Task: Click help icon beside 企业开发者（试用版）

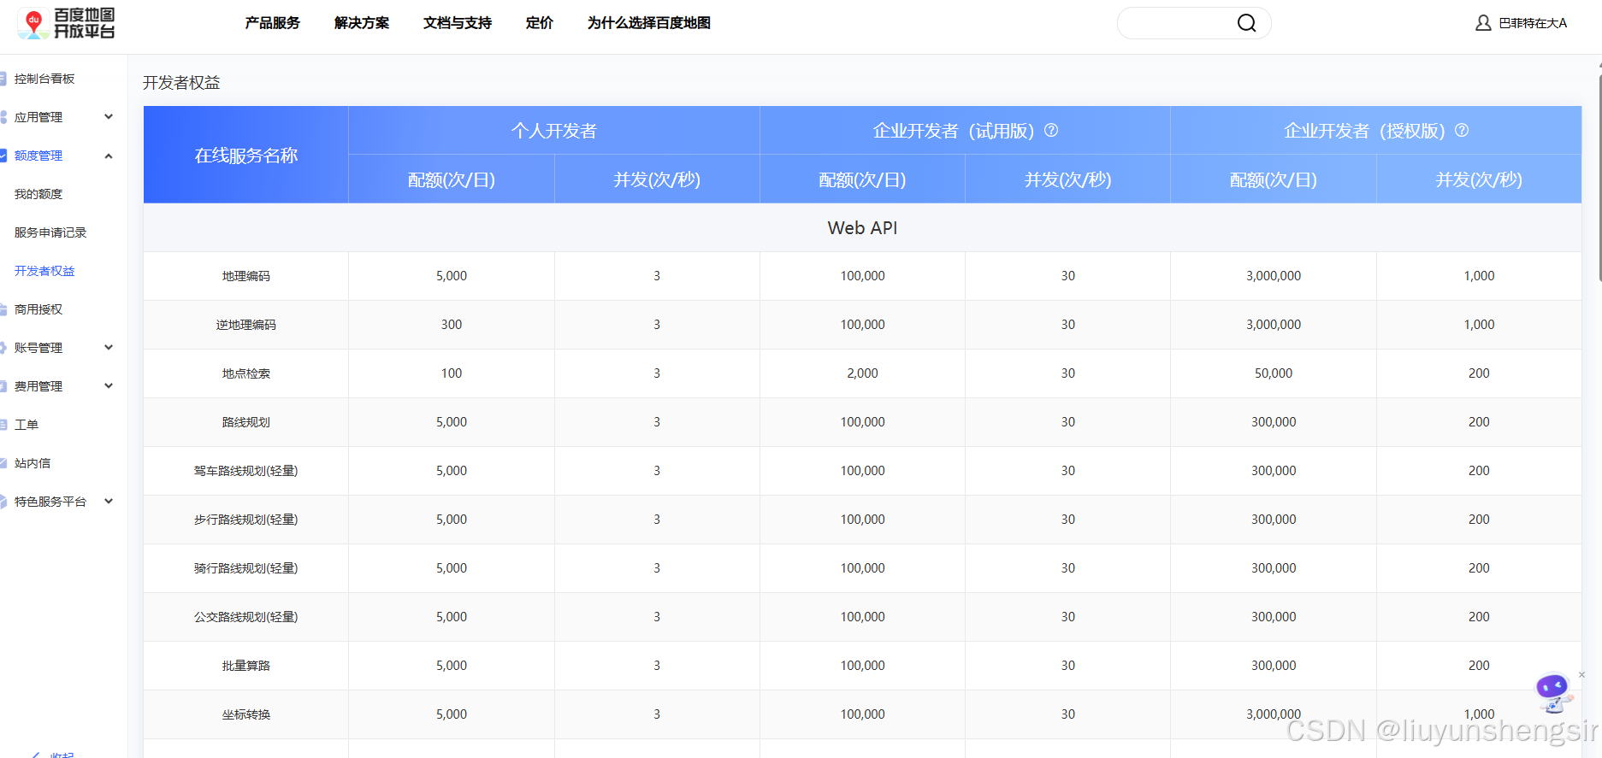Action: pyautogui.click(x=1051, y=130)
